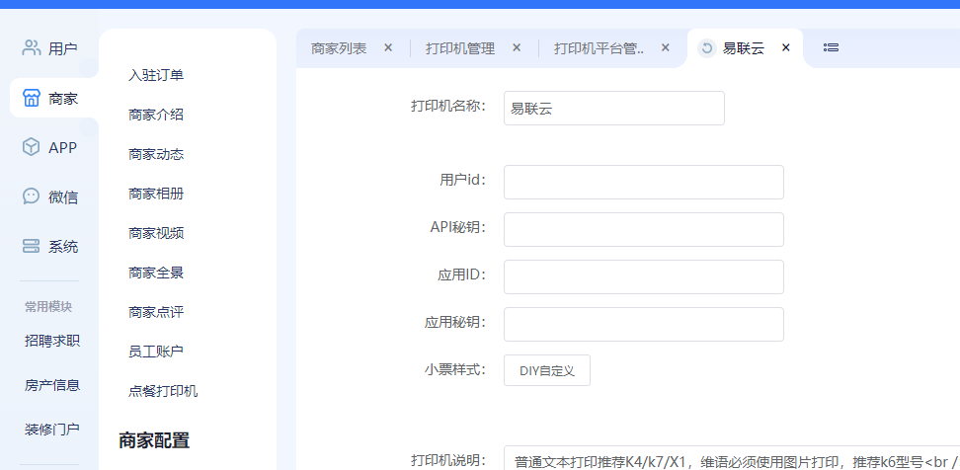Click the 常用模块 heading
Viewport: 960px width, 470px height.
[x=48, y=307]
